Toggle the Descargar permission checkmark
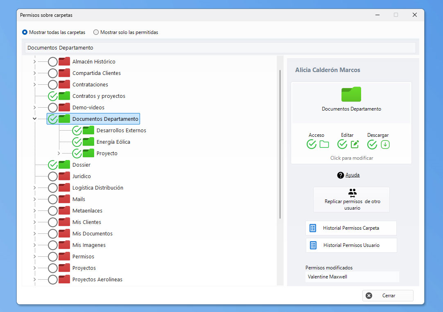Viewport: 443px width, 312px height. (372, 144)
